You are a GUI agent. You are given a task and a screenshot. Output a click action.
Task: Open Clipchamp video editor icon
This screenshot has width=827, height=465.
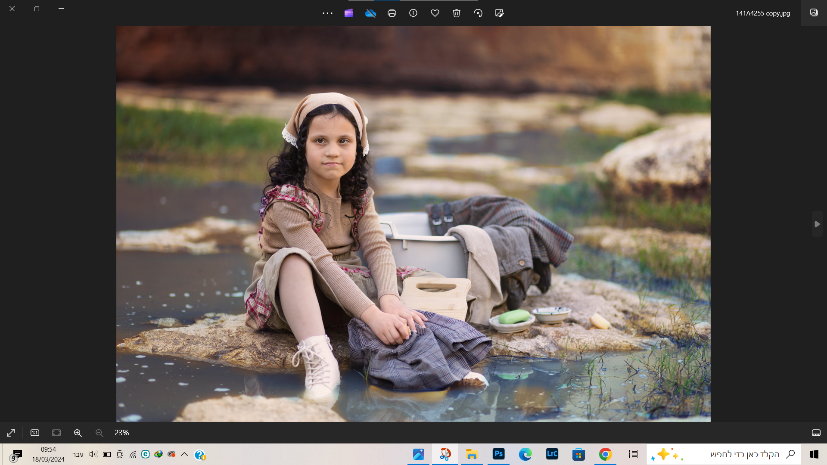pyautogui.click(x=349, y=13)
